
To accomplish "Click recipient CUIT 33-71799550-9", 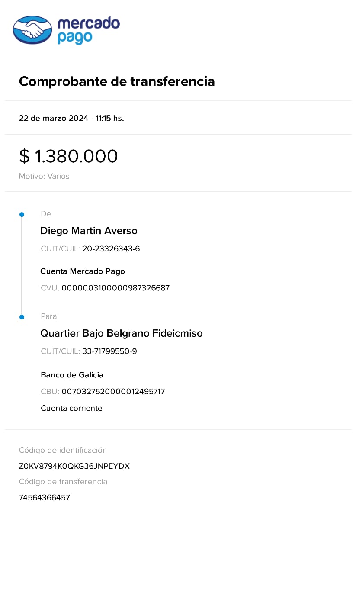I will pos(109,351).
